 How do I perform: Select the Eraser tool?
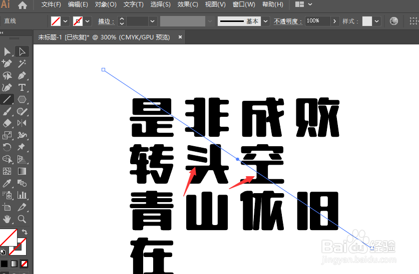pos(7,123)
